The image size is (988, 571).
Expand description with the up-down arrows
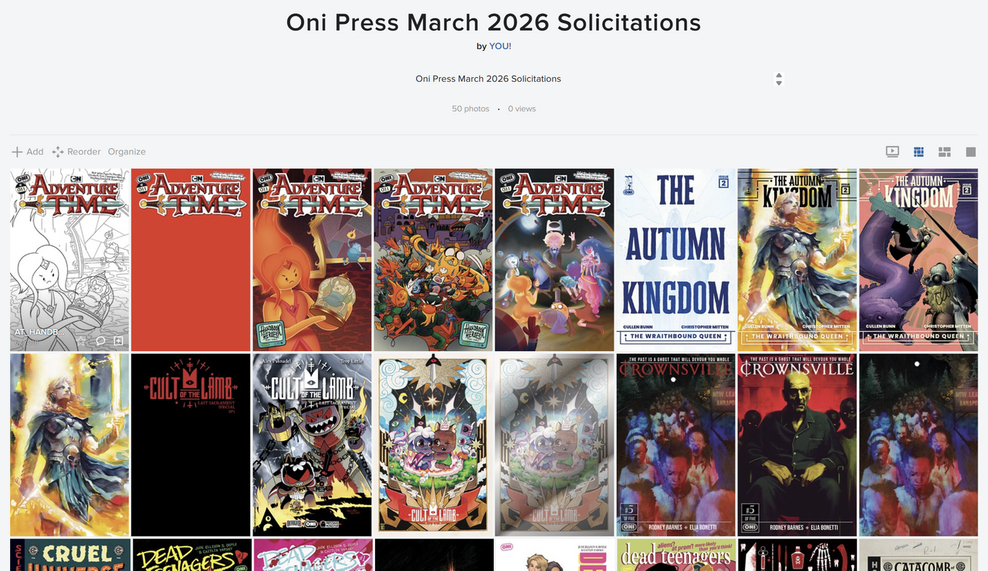tap(779, 79)
